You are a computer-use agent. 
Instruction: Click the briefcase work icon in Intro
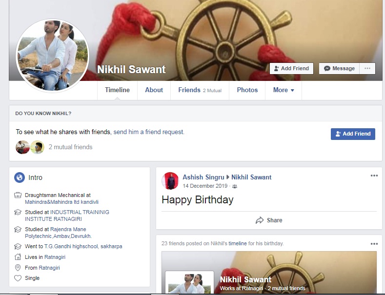pyautogui.click(x=18, y=196)
